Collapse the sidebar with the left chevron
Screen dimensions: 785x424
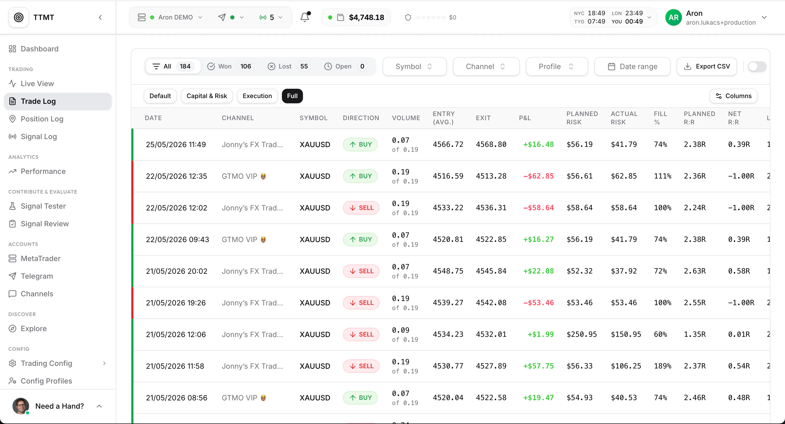click(100, 17)
